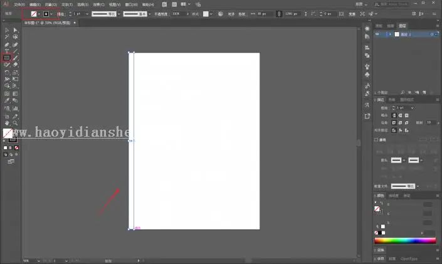Select the Artboard tool

click(x=7, y=116)
